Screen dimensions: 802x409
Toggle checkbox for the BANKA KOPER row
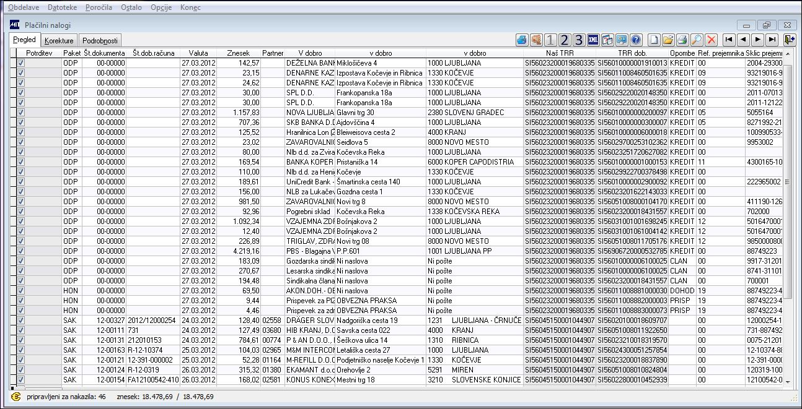click(x=20, y=161)
